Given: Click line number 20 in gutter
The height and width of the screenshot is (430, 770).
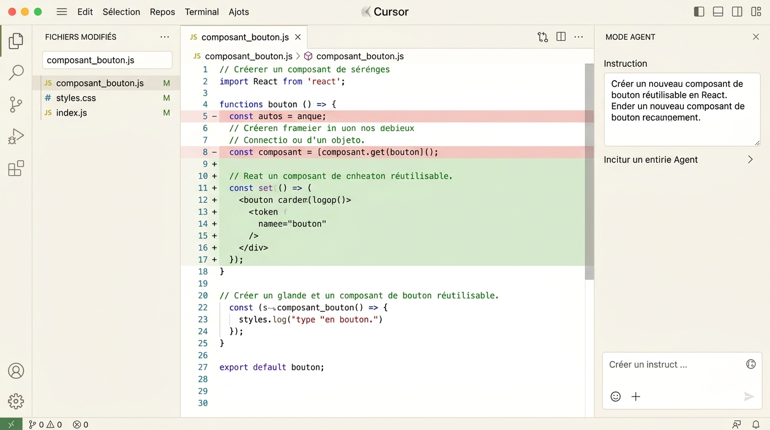Looking at the screenshot, I should (x=203, y=296).
